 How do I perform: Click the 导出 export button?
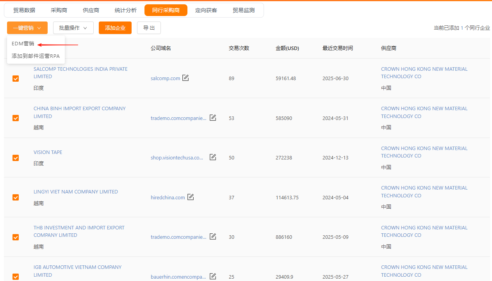[x=149, y=28]
